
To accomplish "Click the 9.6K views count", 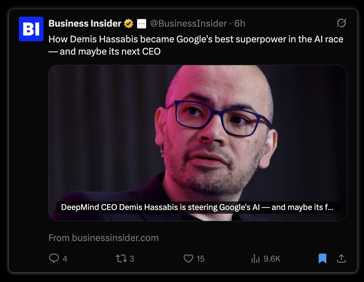I will pos(272,258).
